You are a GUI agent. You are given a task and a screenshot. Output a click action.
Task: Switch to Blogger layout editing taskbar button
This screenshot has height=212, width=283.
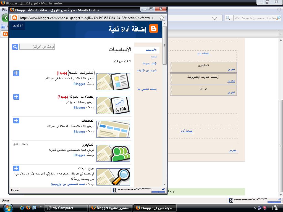111,208
